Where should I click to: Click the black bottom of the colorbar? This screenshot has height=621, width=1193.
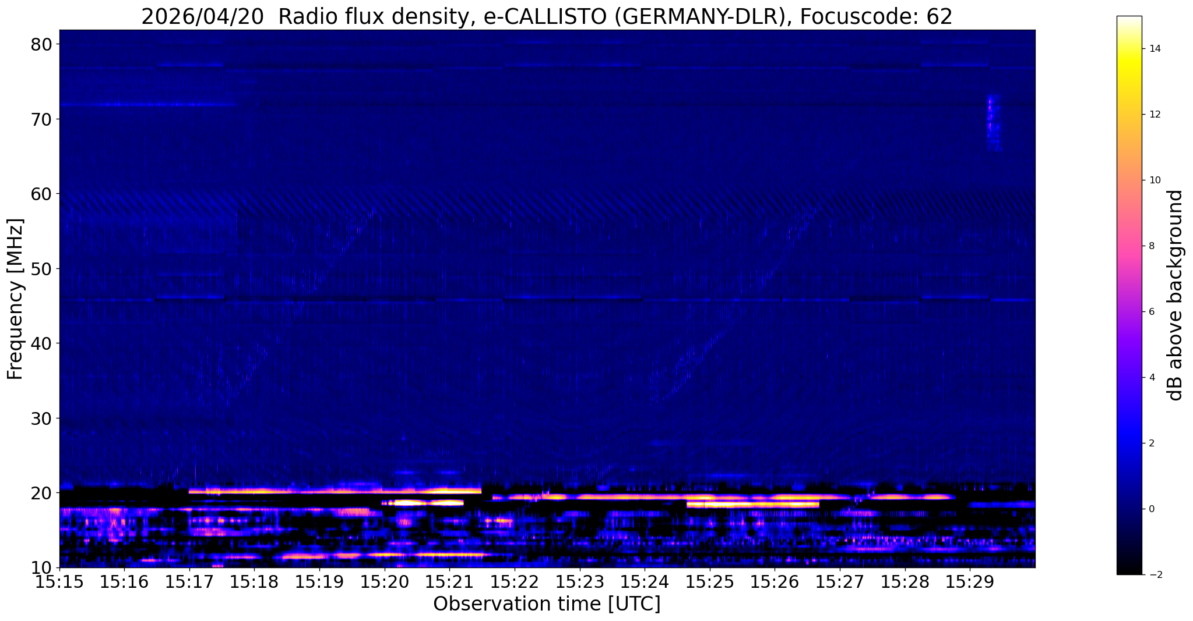1129,569
